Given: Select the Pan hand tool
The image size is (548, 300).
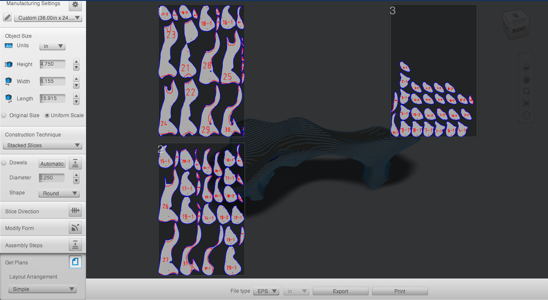Looking at the screenshot, I should [x=526, y=79].
